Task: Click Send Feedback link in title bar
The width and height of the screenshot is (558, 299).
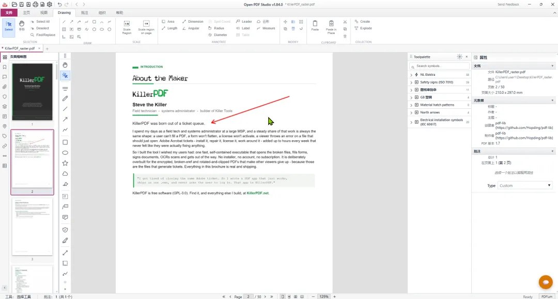Action: tap(508, 4)
